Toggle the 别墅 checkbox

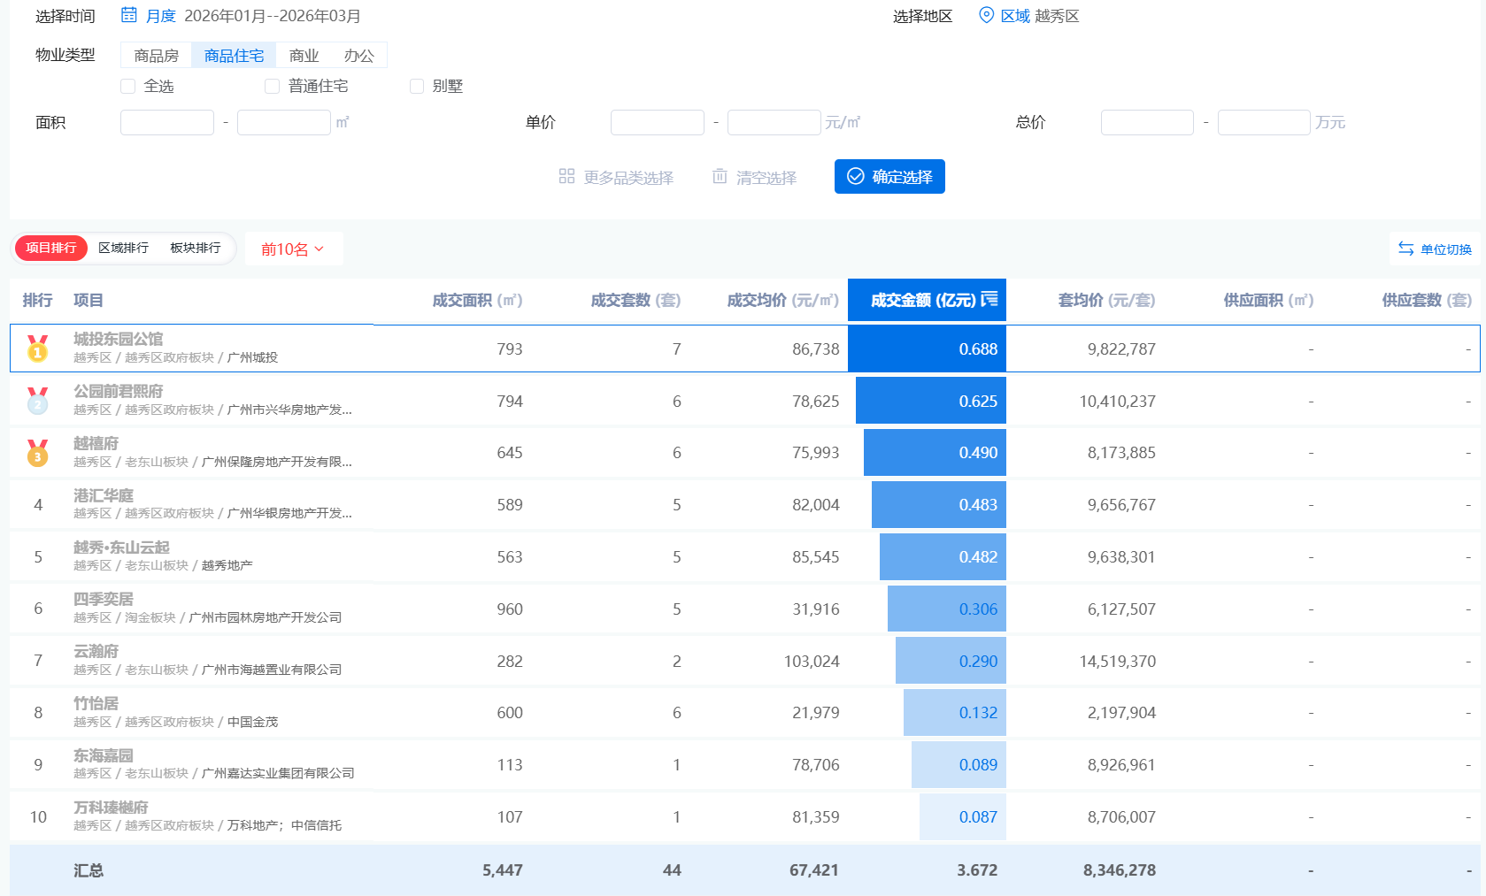(x=417, y=86)
